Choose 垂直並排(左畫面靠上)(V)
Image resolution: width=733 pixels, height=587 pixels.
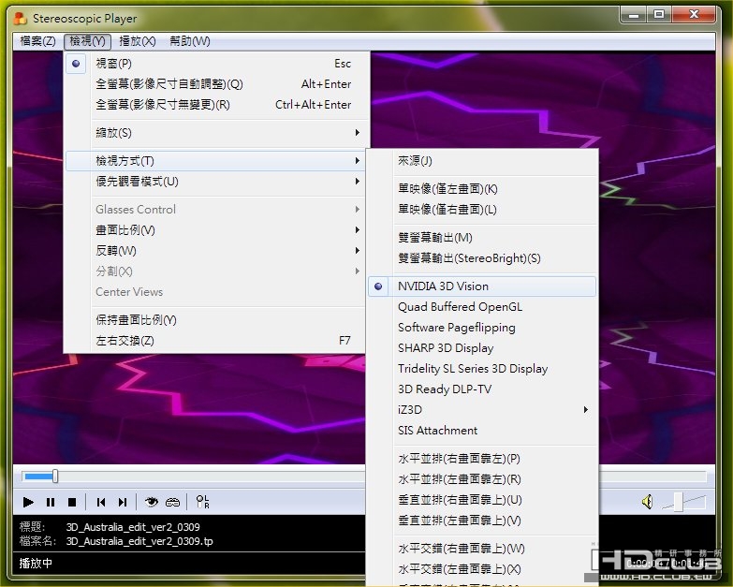pyautogui.click(x=482, y=521)
